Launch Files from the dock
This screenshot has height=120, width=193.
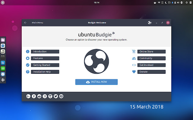[x=3, y=40]
